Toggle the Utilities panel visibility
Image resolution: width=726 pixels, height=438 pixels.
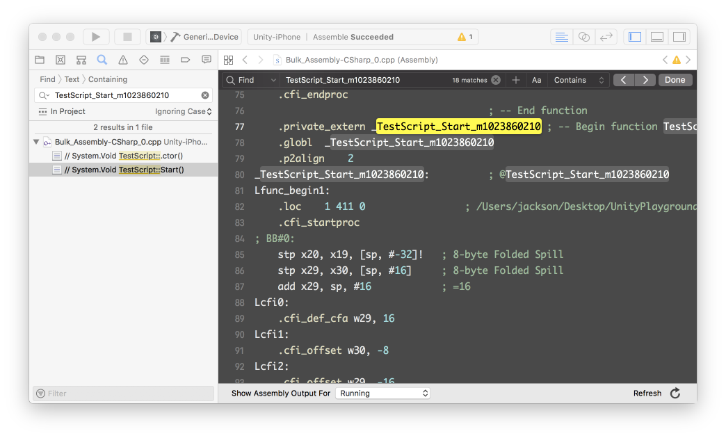tap(679, 37)
